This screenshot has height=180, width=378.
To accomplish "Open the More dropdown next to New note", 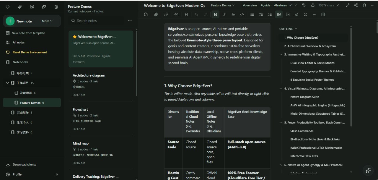I will point(47,21).
